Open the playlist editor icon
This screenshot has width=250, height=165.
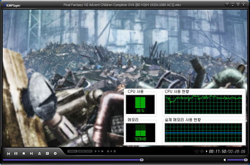[x=47, y=153]
